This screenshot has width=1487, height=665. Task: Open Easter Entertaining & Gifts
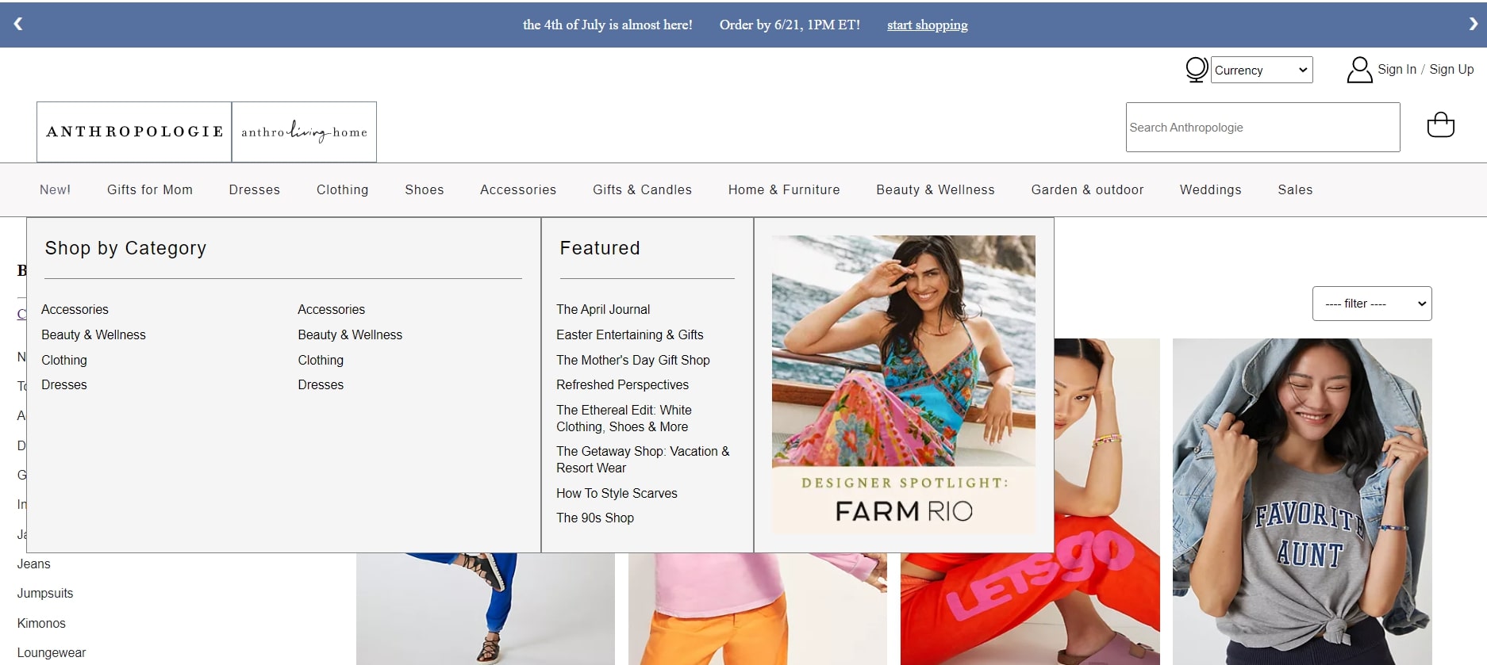(630, 334)
